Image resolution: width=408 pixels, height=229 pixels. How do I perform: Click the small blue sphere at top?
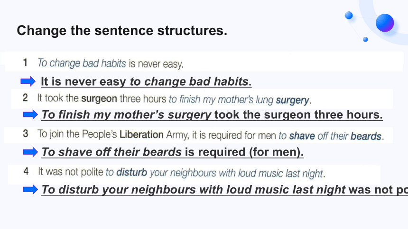[349, 15]
